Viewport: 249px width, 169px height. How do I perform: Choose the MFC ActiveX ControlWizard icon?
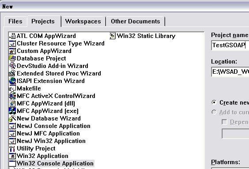(12, 96)
